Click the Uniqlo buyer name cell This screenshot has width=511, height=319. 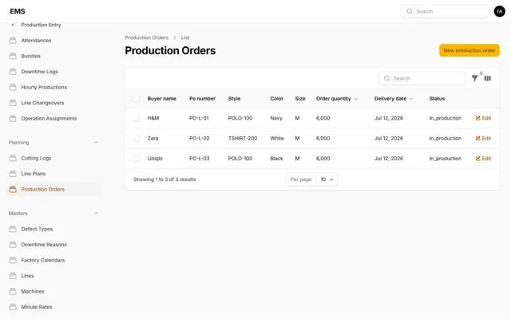(x=155, y=159)
